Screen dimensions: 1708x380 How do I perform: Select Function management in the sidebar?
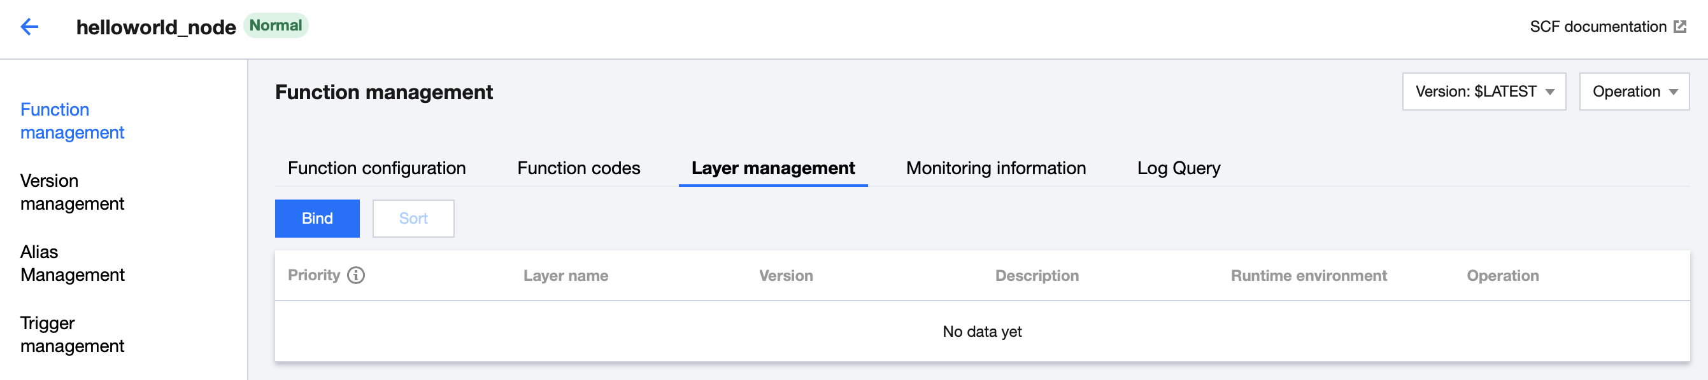click(72, 121)
